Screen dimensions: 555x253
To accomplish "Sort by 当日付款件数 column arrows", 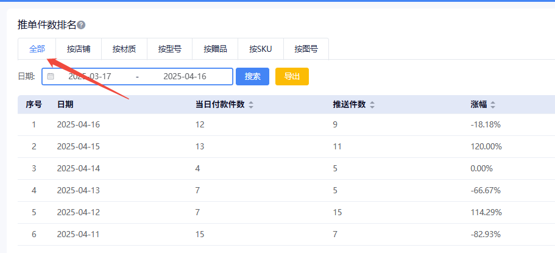I will pos(251,105).
